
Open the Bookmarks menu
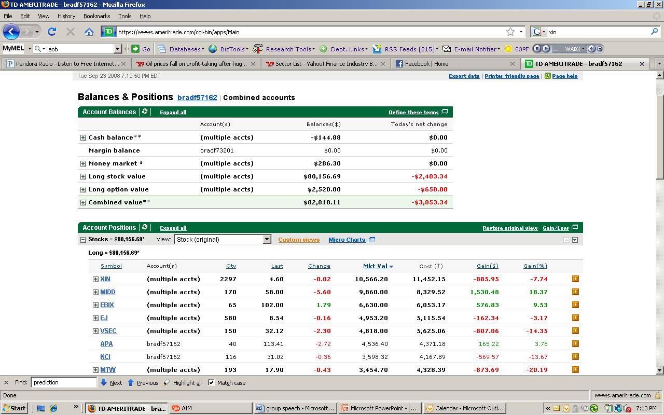[x=96, y=16]
